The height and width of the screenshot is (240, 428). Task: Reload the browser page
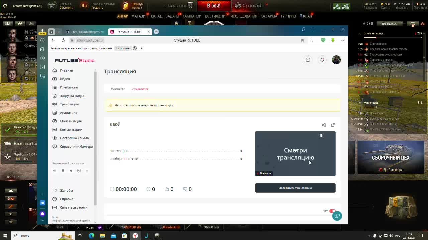(63, 40)
